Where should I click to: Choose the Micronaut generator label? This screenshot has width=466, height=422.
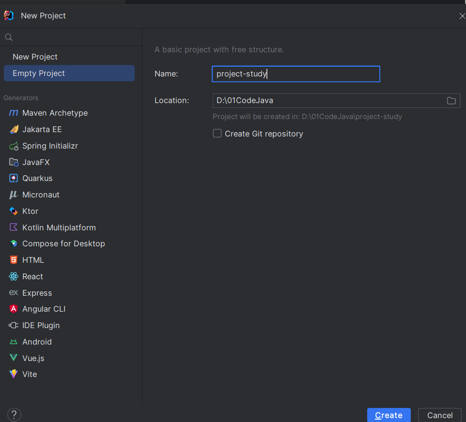(x=41, y=195)
